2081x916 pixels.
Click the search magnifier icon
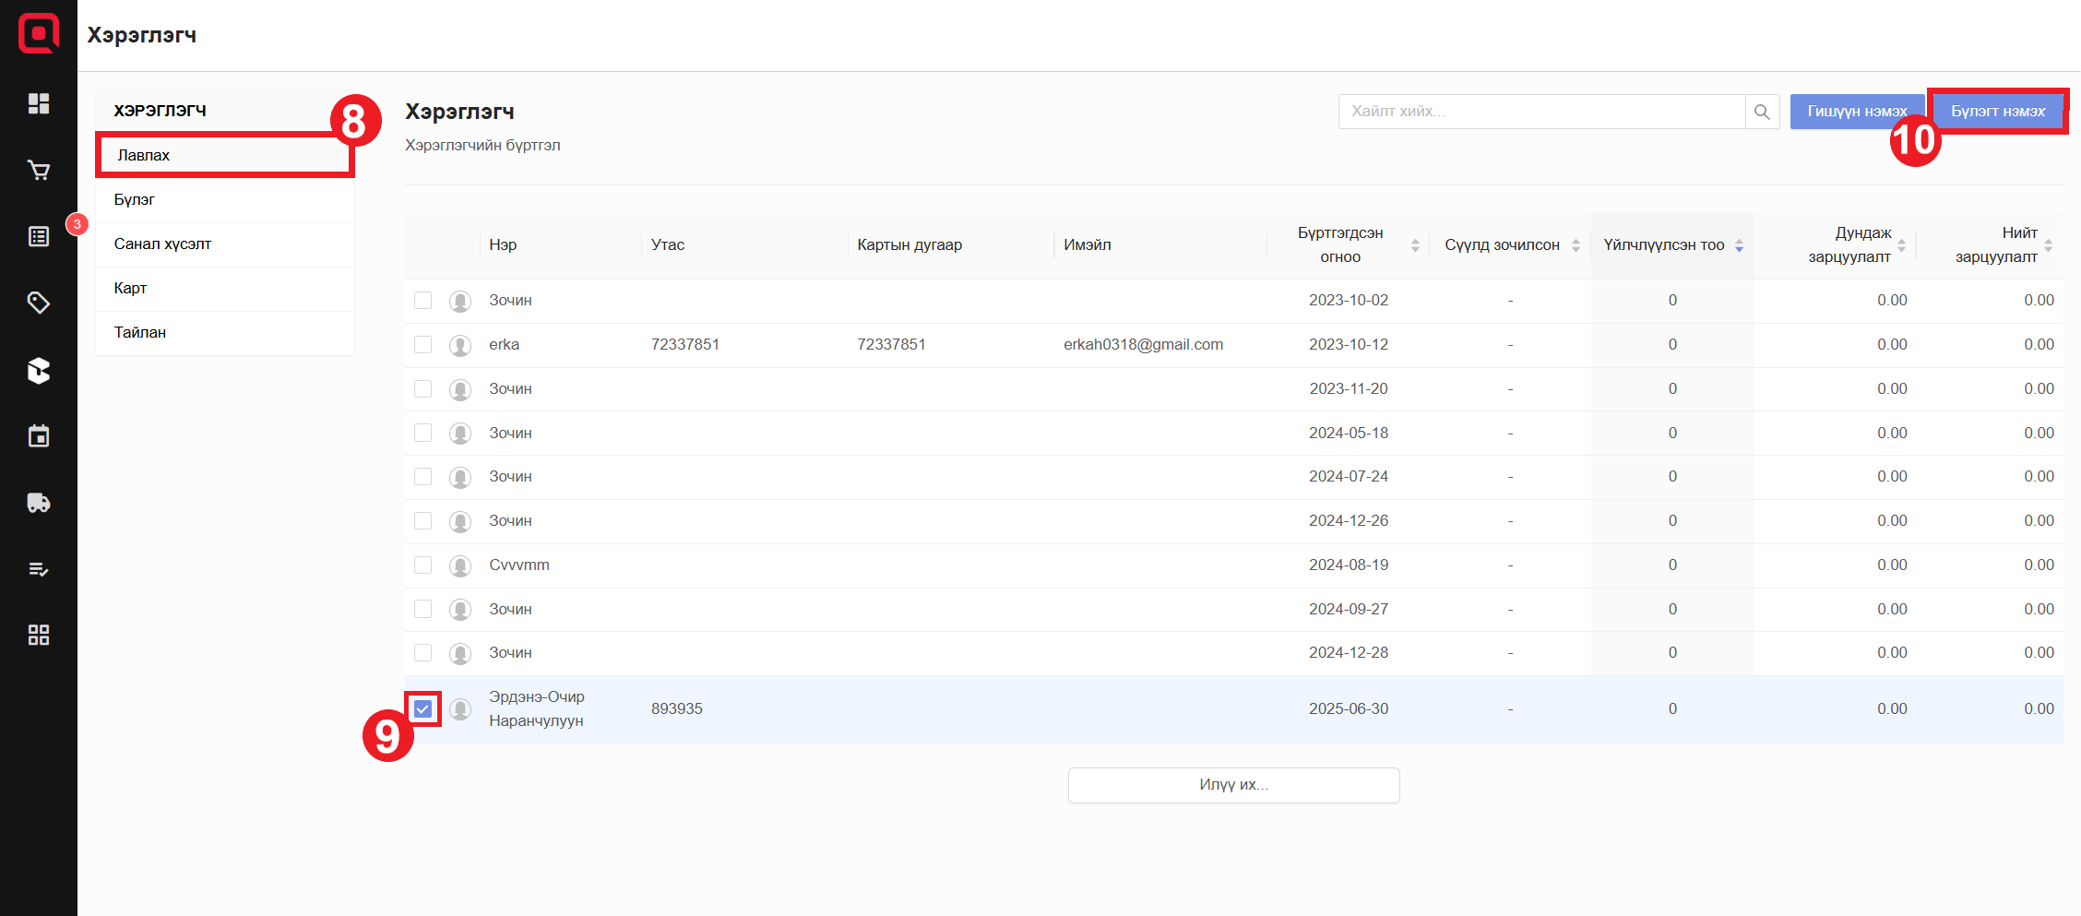click(1762, 112)
